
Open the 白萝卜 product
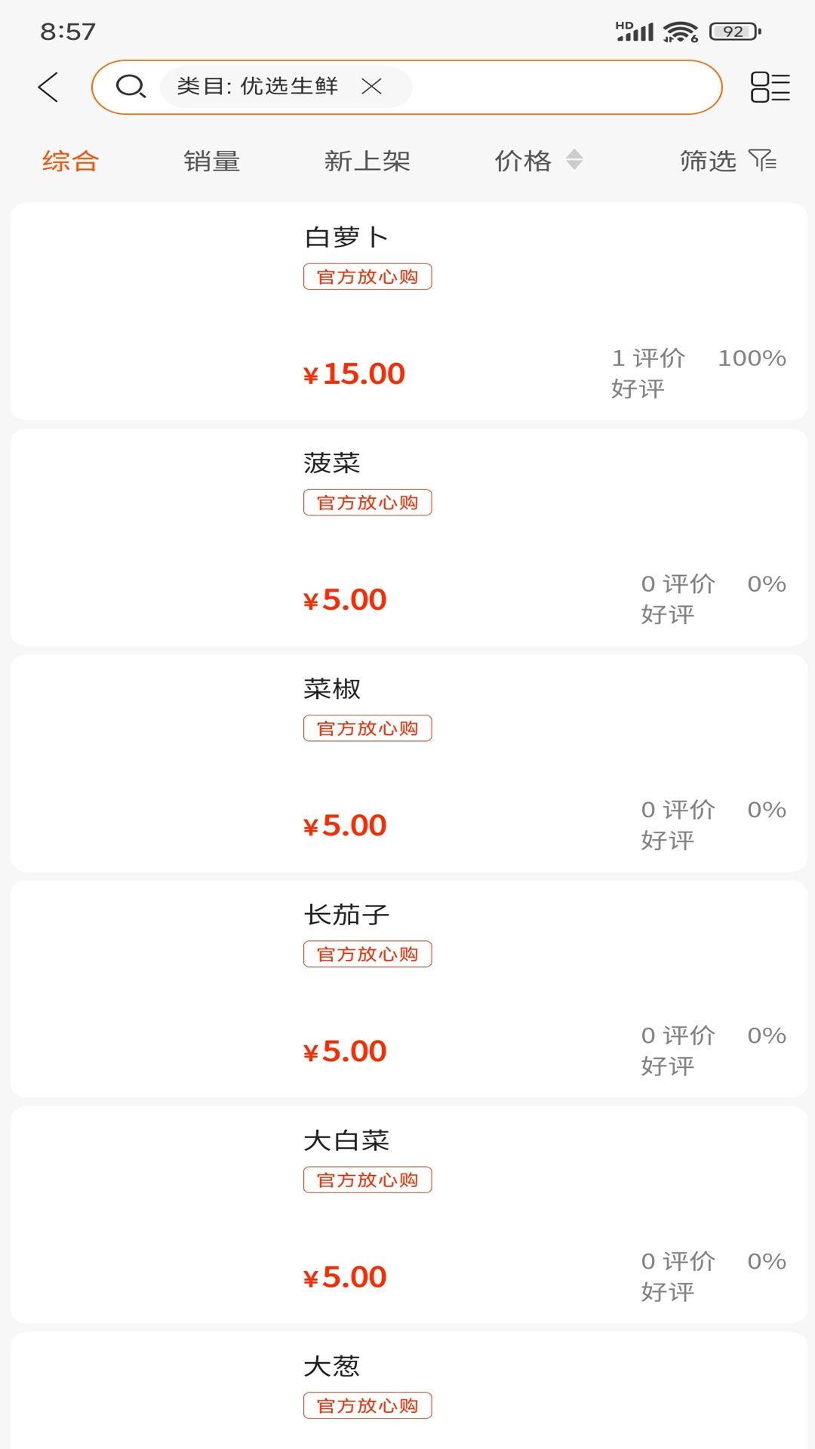point(346,238)
